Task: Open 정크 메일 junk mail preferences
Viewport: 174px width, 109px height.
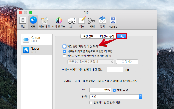Action: 45,22
